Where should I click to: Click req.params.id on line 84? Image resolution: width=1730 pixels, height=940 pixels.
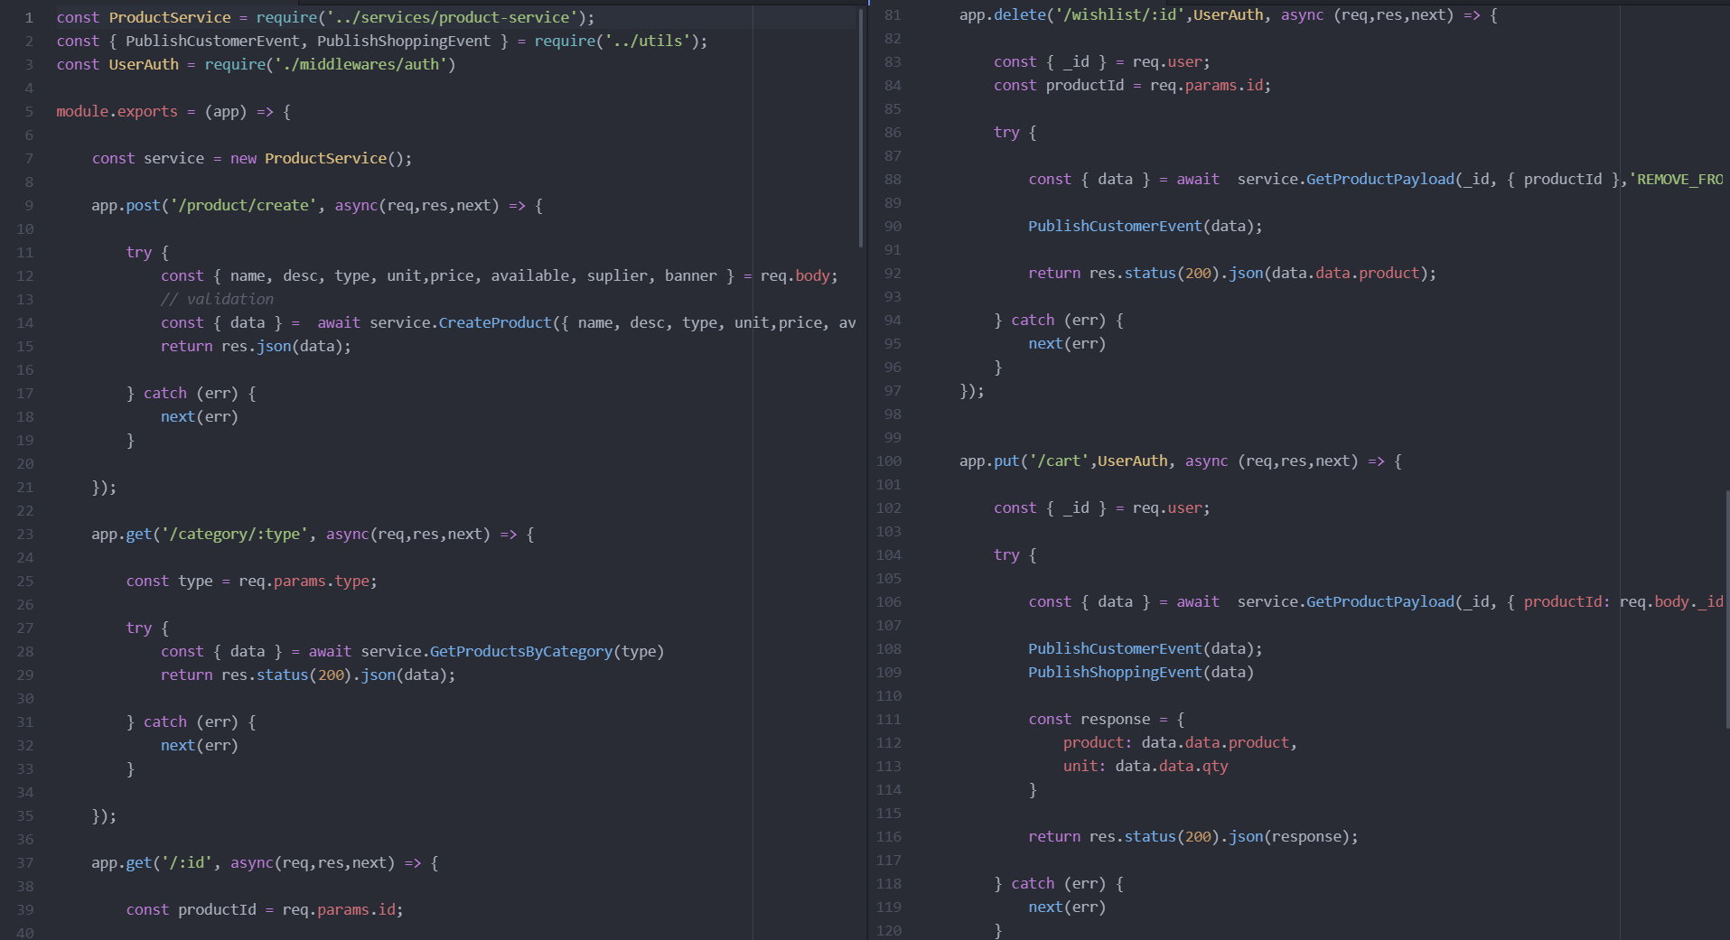click(1206, 85)
